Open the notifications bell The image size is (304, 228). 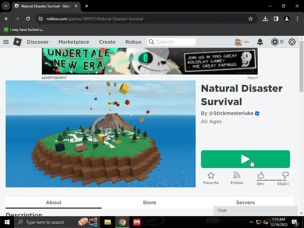[260, 42]
